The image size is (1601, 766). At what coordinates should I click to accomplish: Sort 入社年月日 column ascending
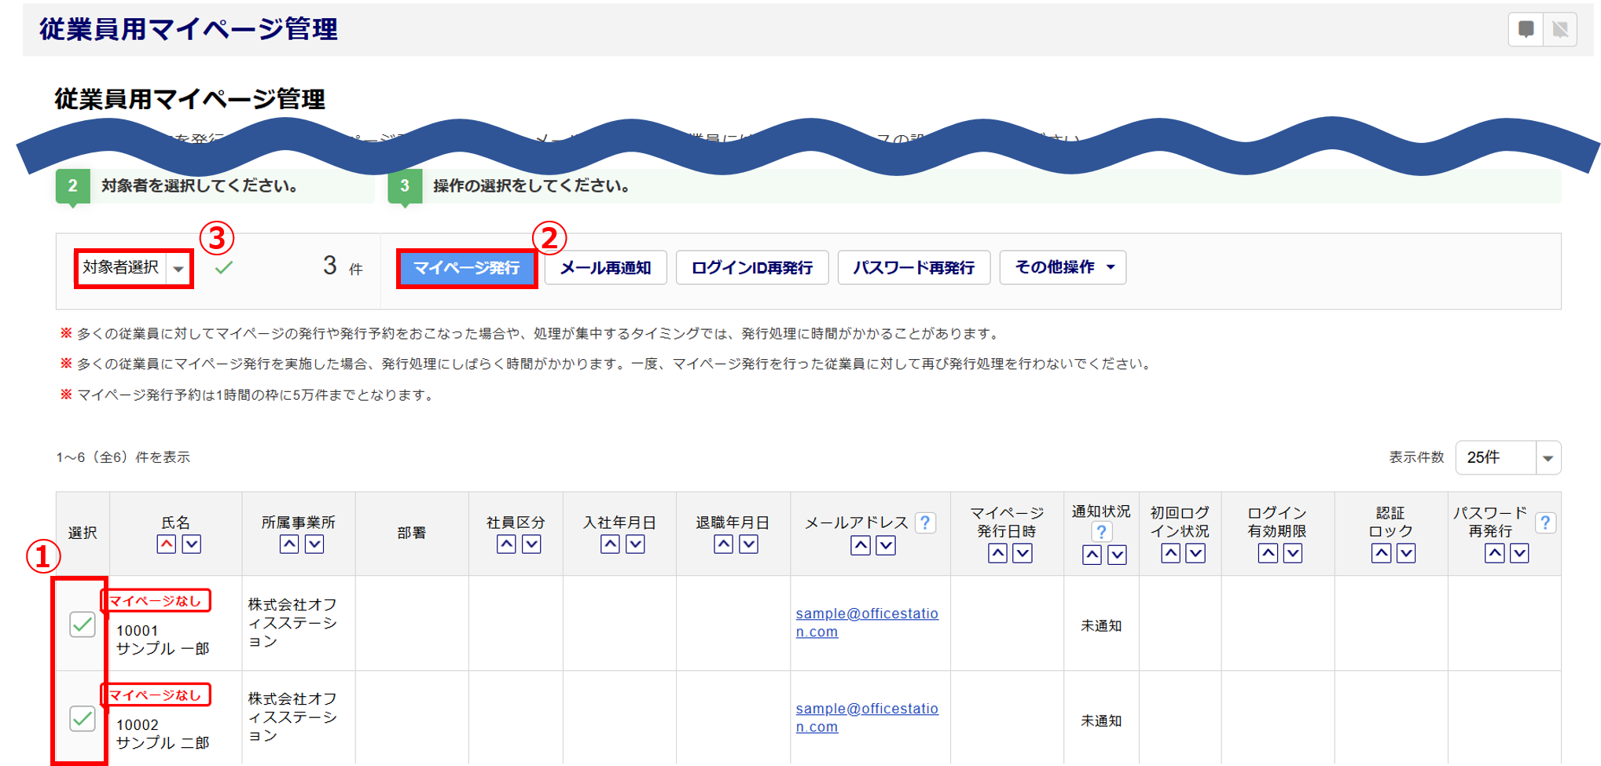coord(610,544)
